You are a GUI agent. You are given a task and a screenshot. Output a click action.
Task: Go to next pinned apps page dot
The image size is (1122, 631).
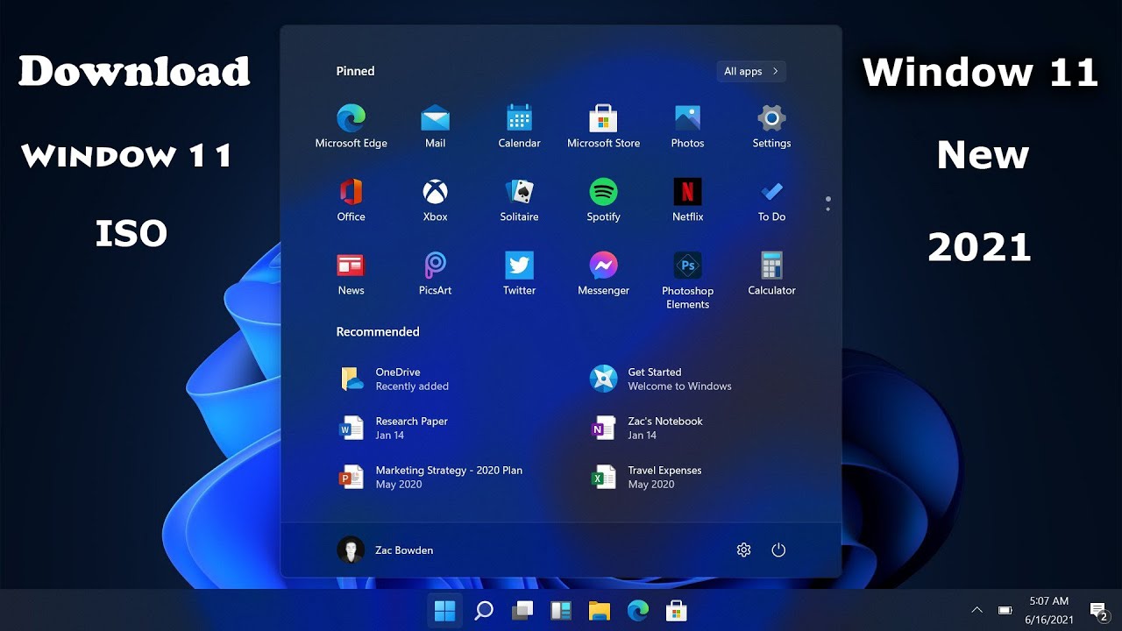[827, 209]
